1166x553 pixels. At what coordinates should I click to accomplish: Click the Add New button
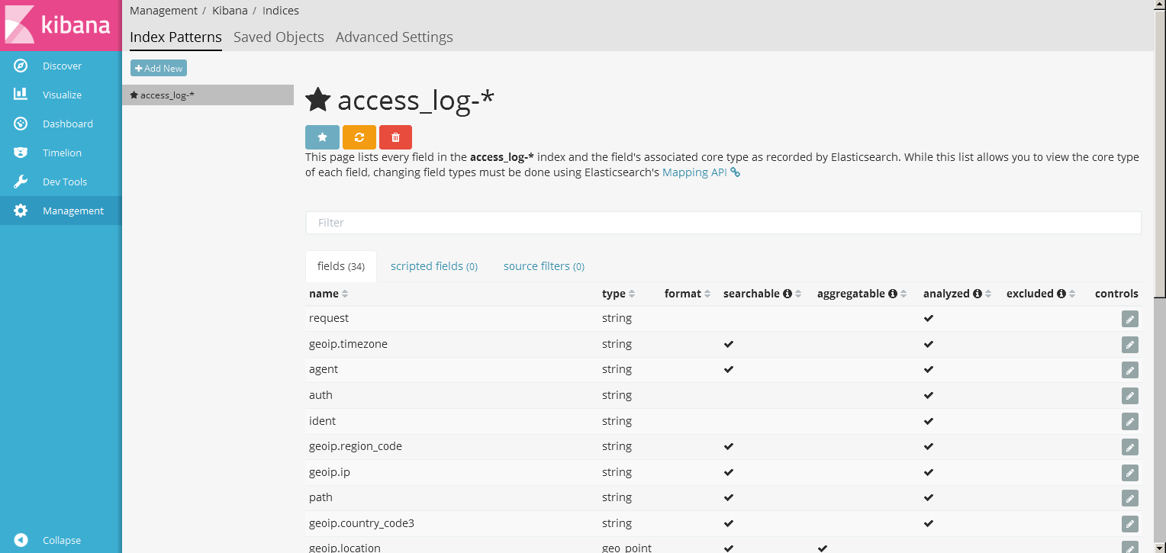click(x=159, y=69)
